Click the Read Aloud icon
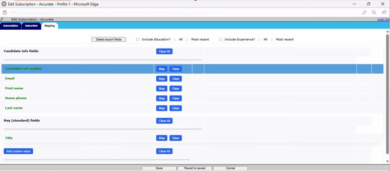Screen dimensions: 390x171 click(384, 12)
